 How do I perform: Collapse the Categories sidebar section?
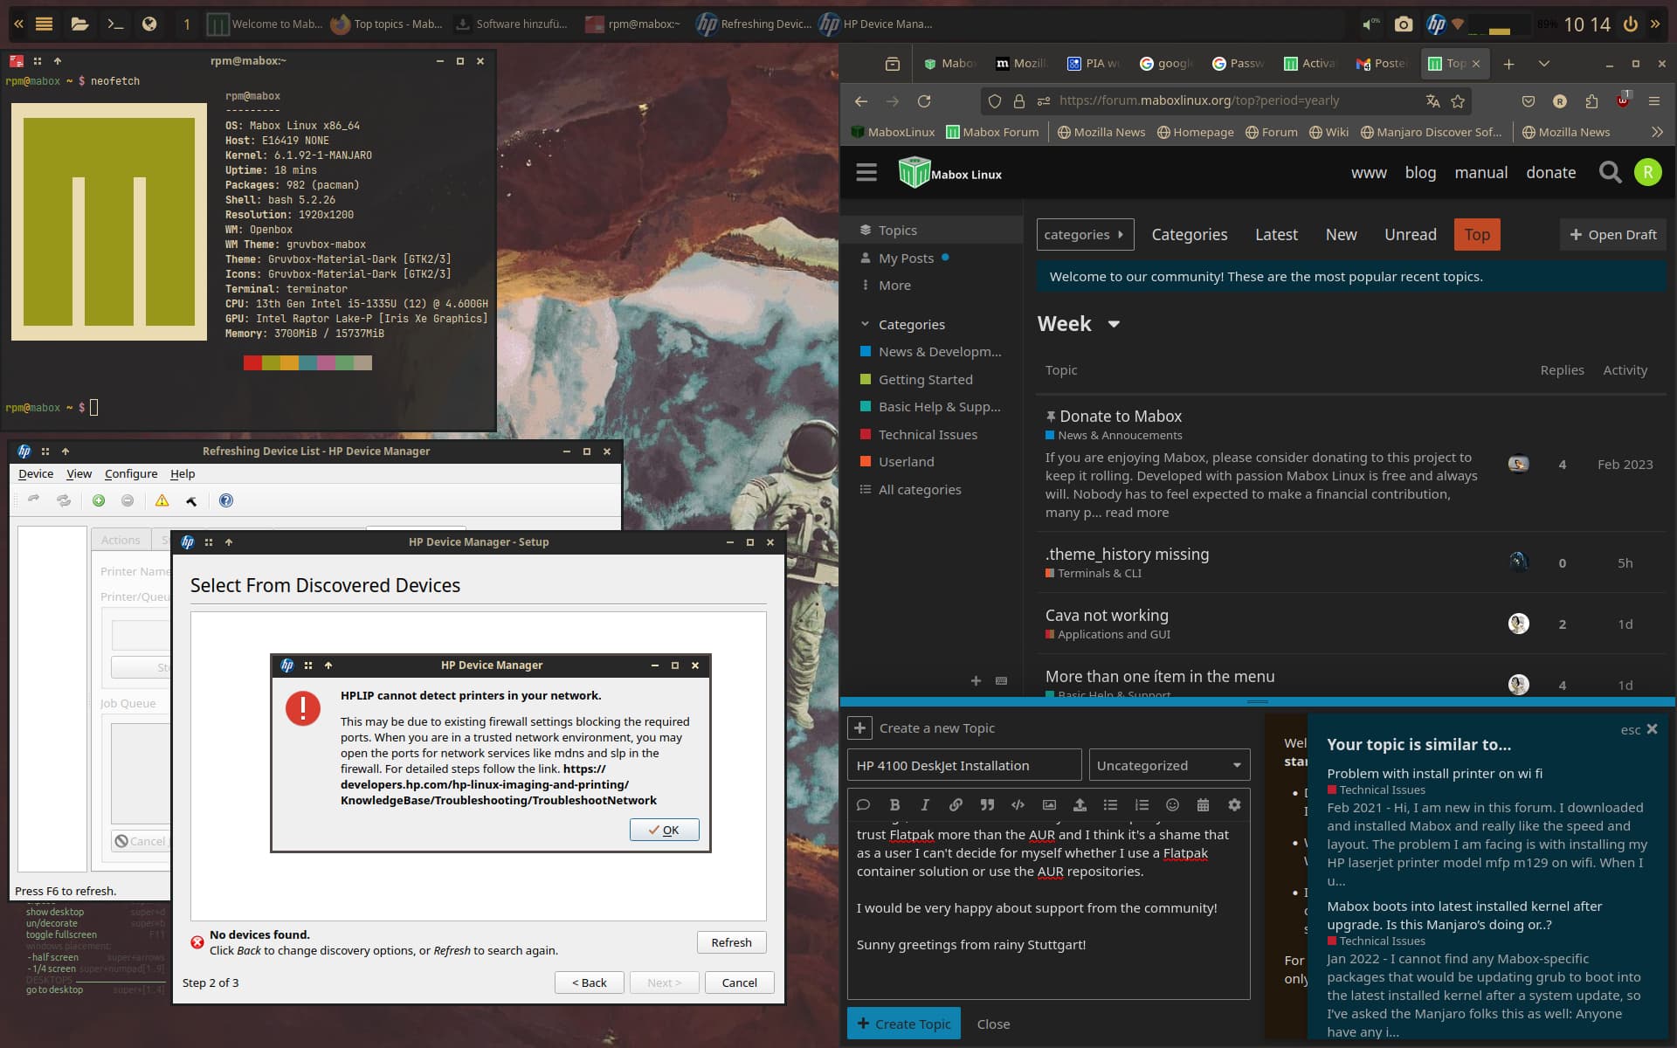point(865,324)
